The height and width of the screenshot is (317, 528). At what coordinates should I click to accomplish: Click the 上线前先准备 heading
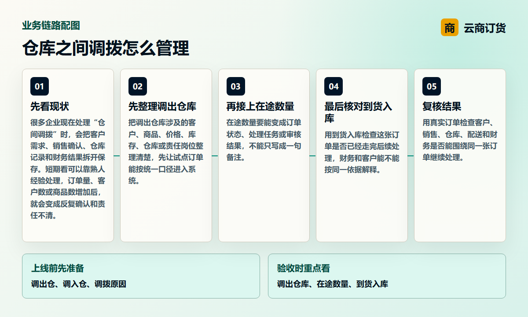coord(58,268)
